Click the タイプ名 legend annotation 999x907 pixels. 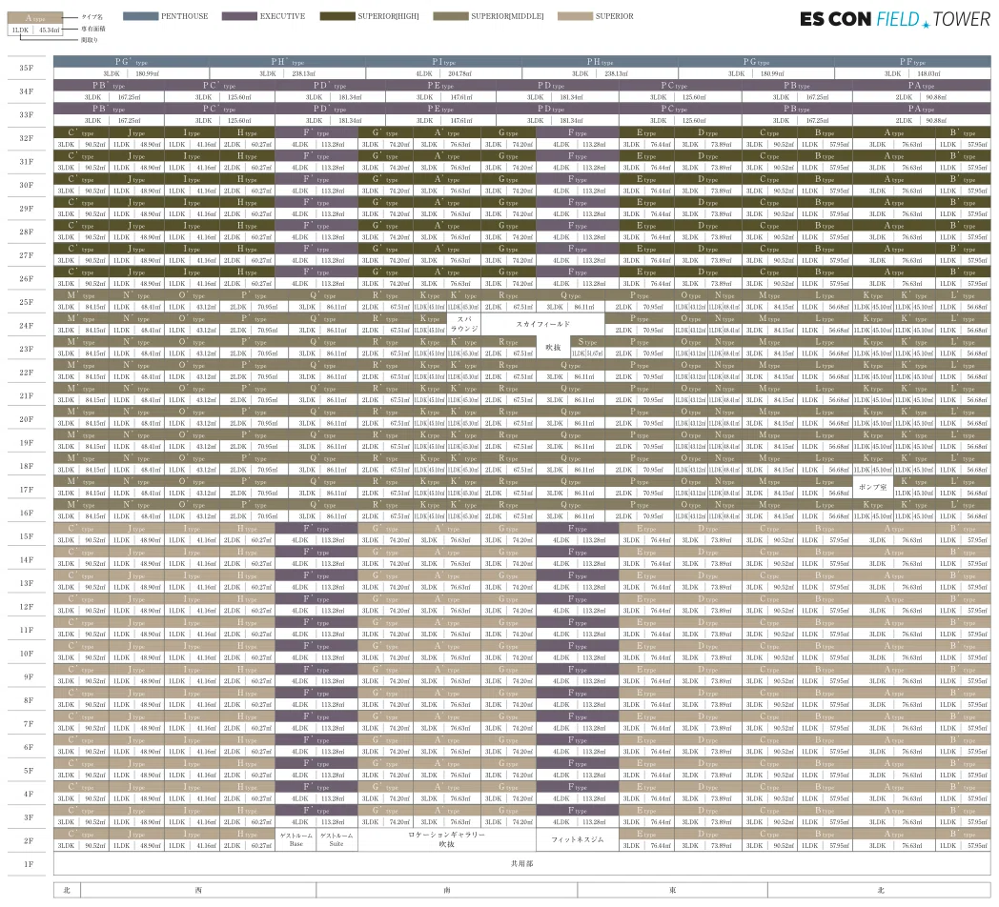(x=92, y=16)
